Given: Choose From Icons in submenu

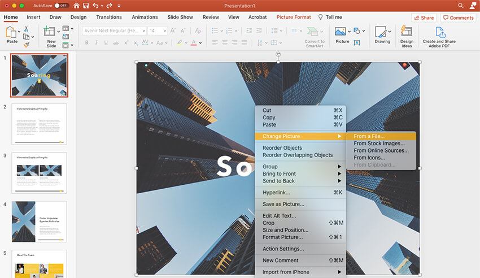Looking at the screenshot, I should pos(381,158).
